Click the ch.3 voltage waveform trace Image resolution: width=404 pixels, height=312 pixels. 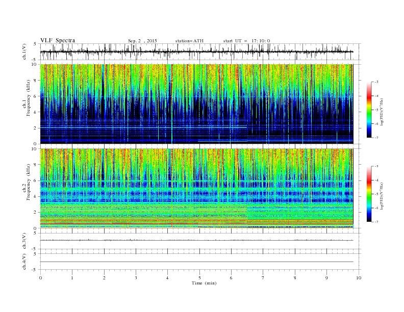[196, 240]
